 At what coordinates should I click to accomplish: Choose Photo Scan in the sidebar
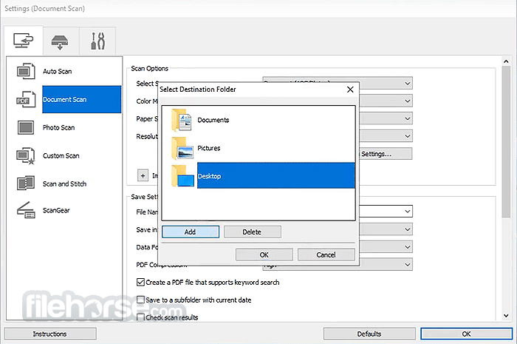click(x=58, y=127)
